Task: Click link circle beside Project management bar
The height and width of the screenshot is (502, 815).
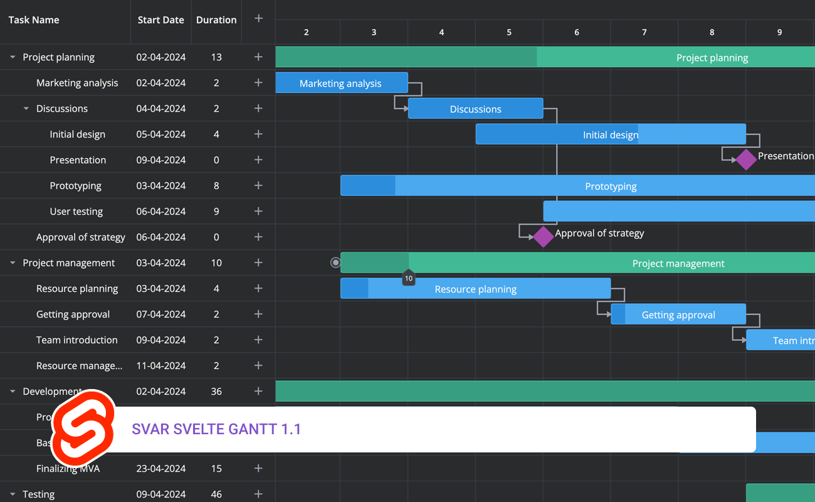Action: [x=335, y=263]
